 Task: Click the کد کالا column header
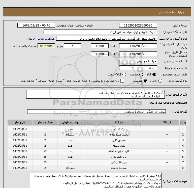[167, 123]
